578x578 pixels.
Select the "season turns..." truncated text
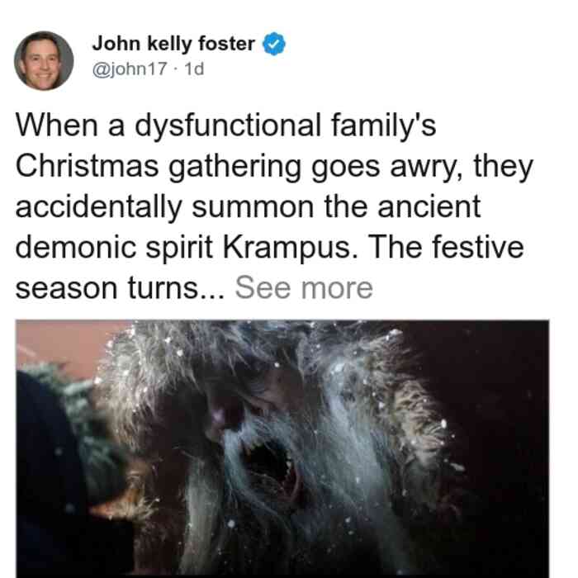[120, 288]
